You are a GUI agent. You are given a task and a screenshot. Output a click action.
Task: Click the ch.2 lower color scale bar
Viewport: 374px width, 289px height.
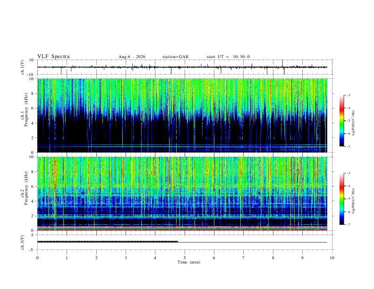click(341, 199)
